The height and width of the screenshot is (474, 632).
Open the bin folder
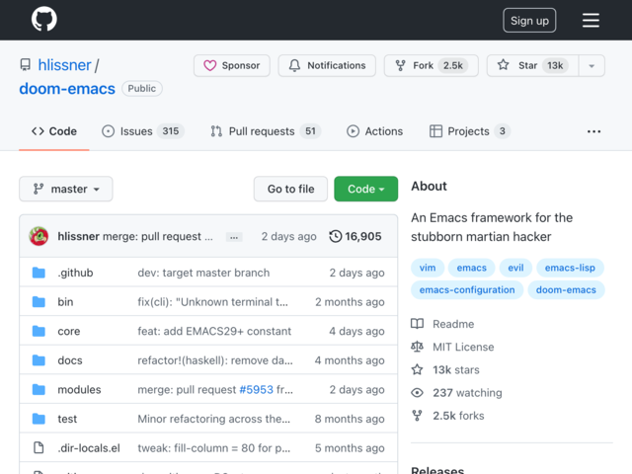click(65, 302)
